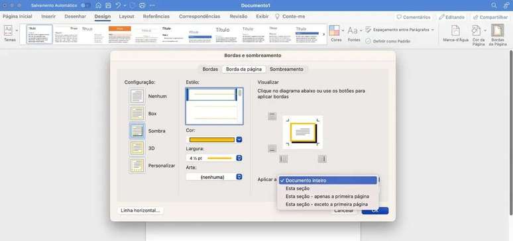The height and width of the screenshot is (241, 513).
Task: Click the yellow Cor color swatch
Action: tap(212, 140)
